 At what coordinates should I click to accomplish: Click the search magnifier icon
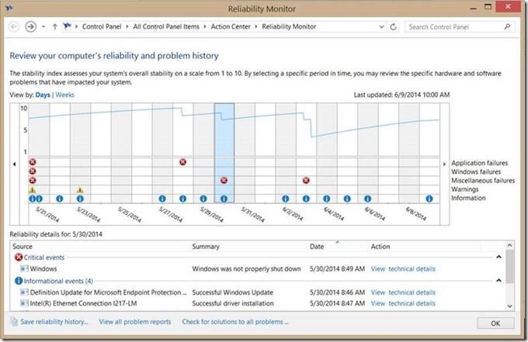[507, 26]
